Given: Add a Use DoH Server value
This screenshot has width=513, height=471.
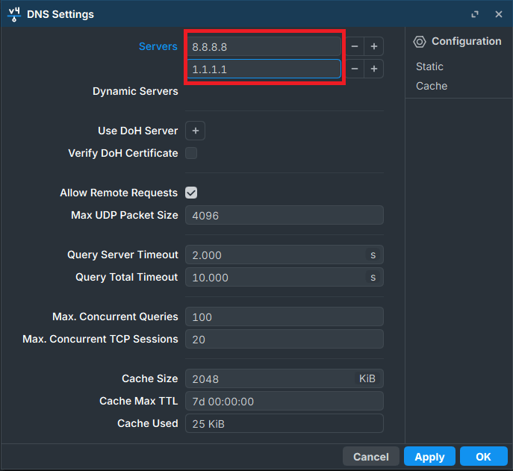Looking at the screenshot, I should click(196, 131).
